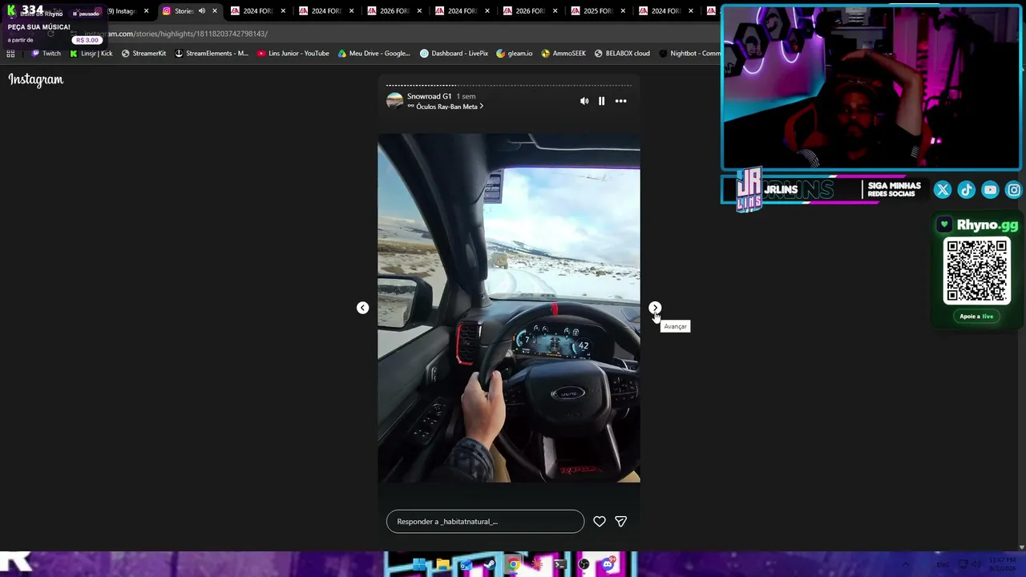1026x577 pixels.
Task: Click the Apoie a live button
Action: pyautogui.click(x=976, y=317)
